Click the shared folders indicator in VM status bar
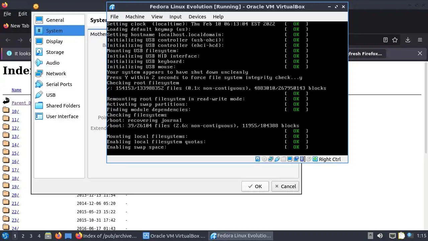Screen dimensions: 428x241 click(x=283, y=159)
